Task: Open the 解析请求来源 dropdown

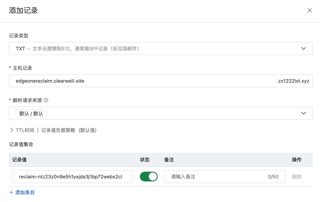Action: [x=161, y=113]
